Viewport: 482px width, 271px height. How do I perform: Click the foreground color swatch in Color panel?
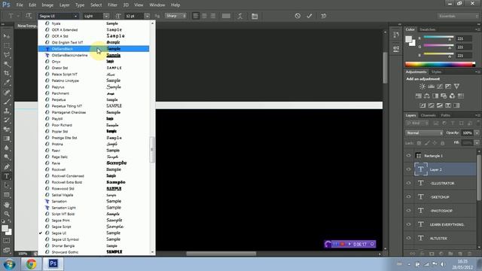[x=408, y=39]
